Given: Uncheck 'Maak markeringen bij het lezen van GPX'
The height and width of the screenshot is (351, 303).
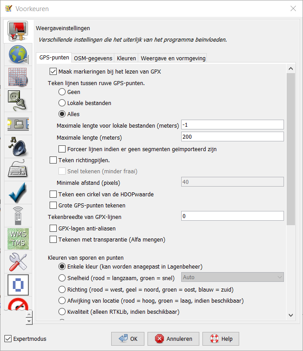Looking at the screenshot, I should pyautogui.click(x=54, y=71).
